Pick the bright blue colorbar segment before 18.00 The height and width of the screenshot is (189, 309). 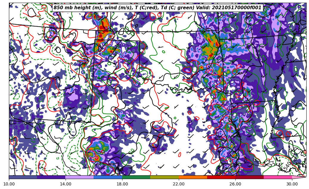(108, 177)
